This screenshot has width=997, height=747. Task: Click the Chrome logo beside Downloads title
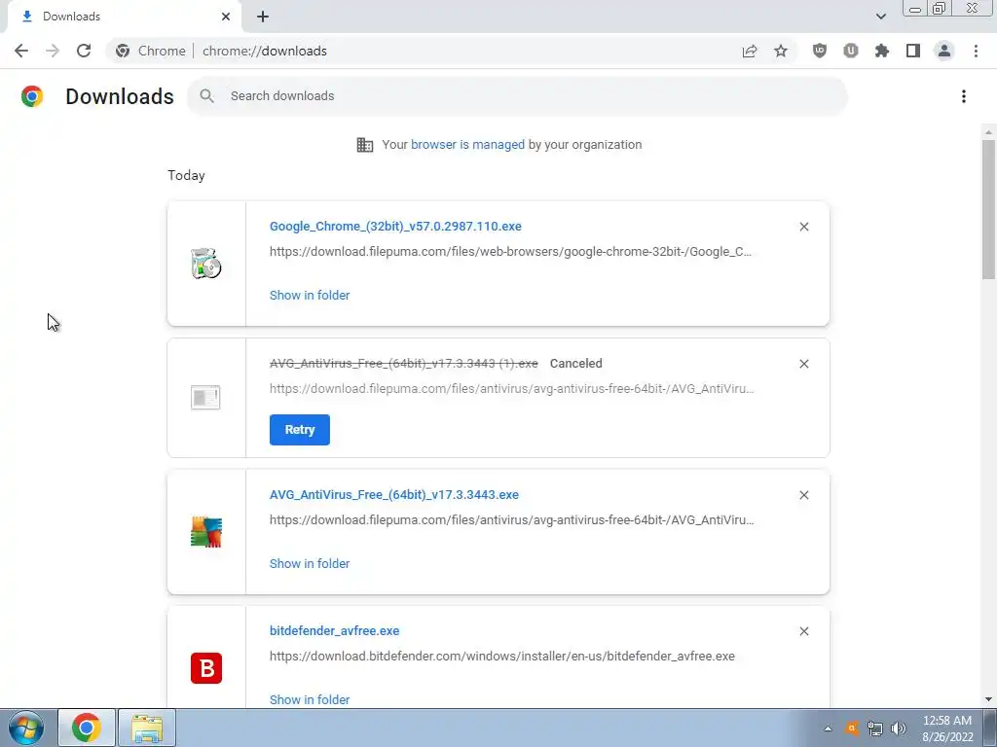pyautogui.click(x=32, y=96)
